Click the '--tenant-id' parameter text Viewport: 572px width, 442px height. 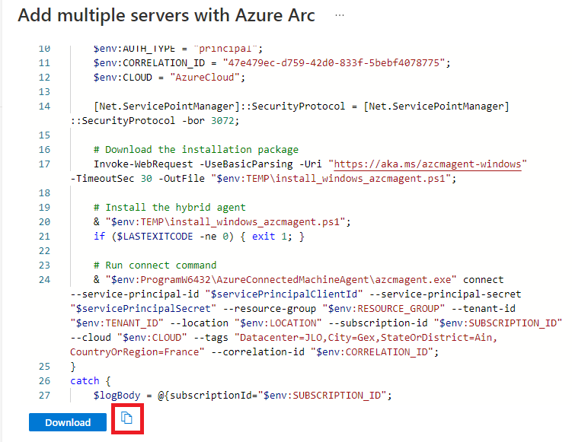click(484, 308)
